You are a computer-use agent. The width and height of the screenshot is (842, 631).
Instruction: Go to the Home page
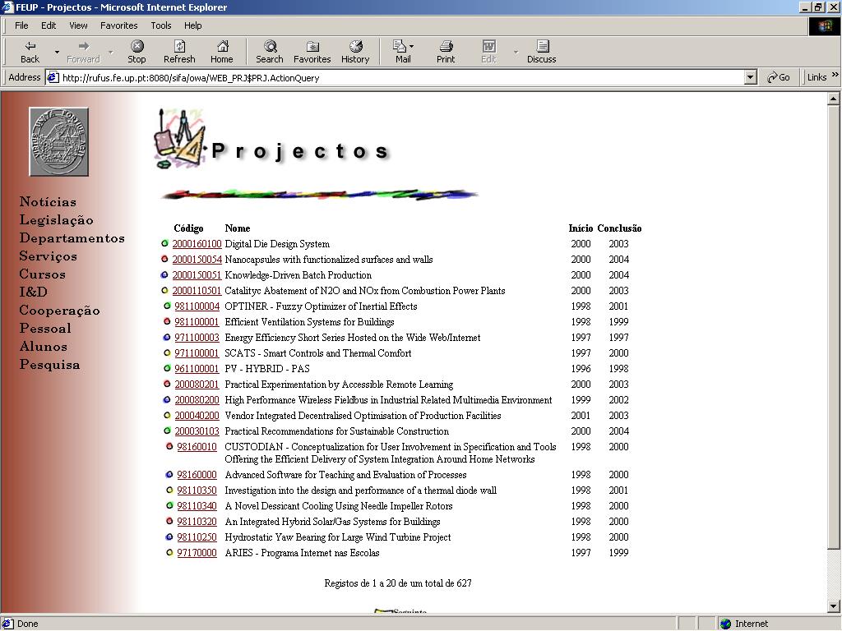[222, 52]
